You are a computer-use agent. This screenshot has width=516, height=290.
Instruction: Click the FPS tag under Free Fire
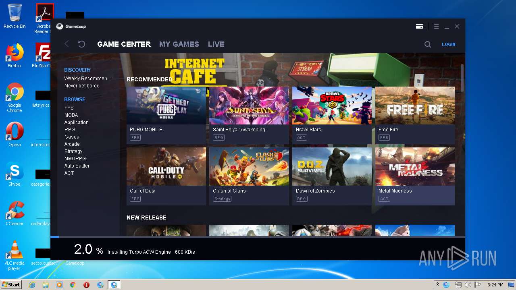tap(384, 138)
